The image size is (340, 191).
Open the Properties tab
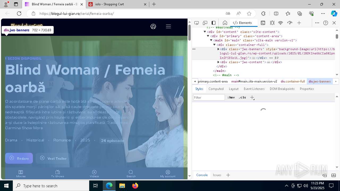pos(307,89)
